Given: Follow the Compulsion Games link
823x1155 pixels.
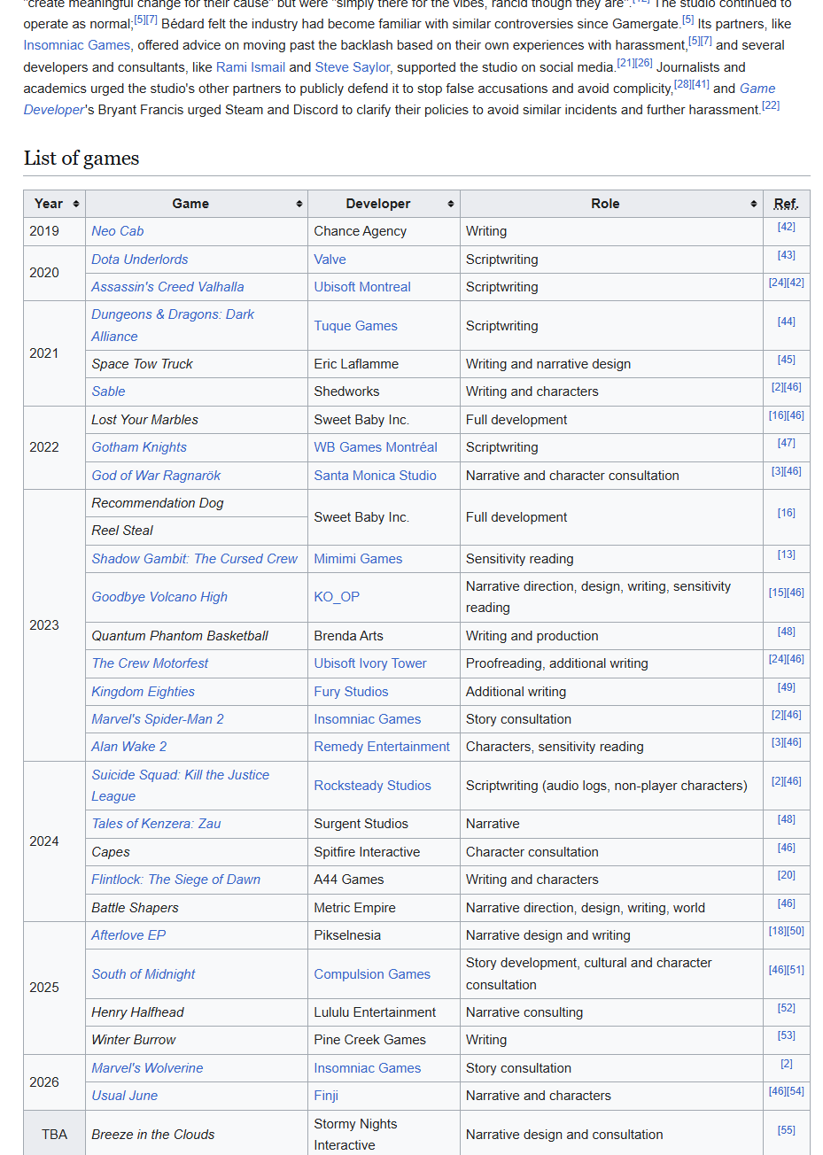Looking at the screenshot, I should [x=372, y=974].
